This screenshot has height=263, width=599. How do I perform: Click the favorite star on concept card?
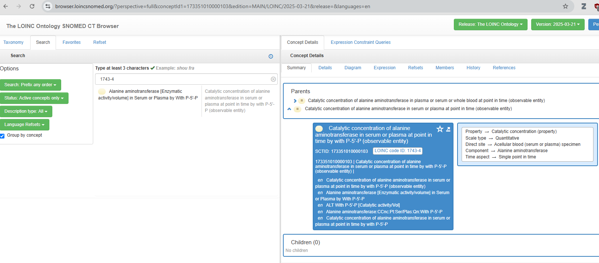[x=440, y=129]
